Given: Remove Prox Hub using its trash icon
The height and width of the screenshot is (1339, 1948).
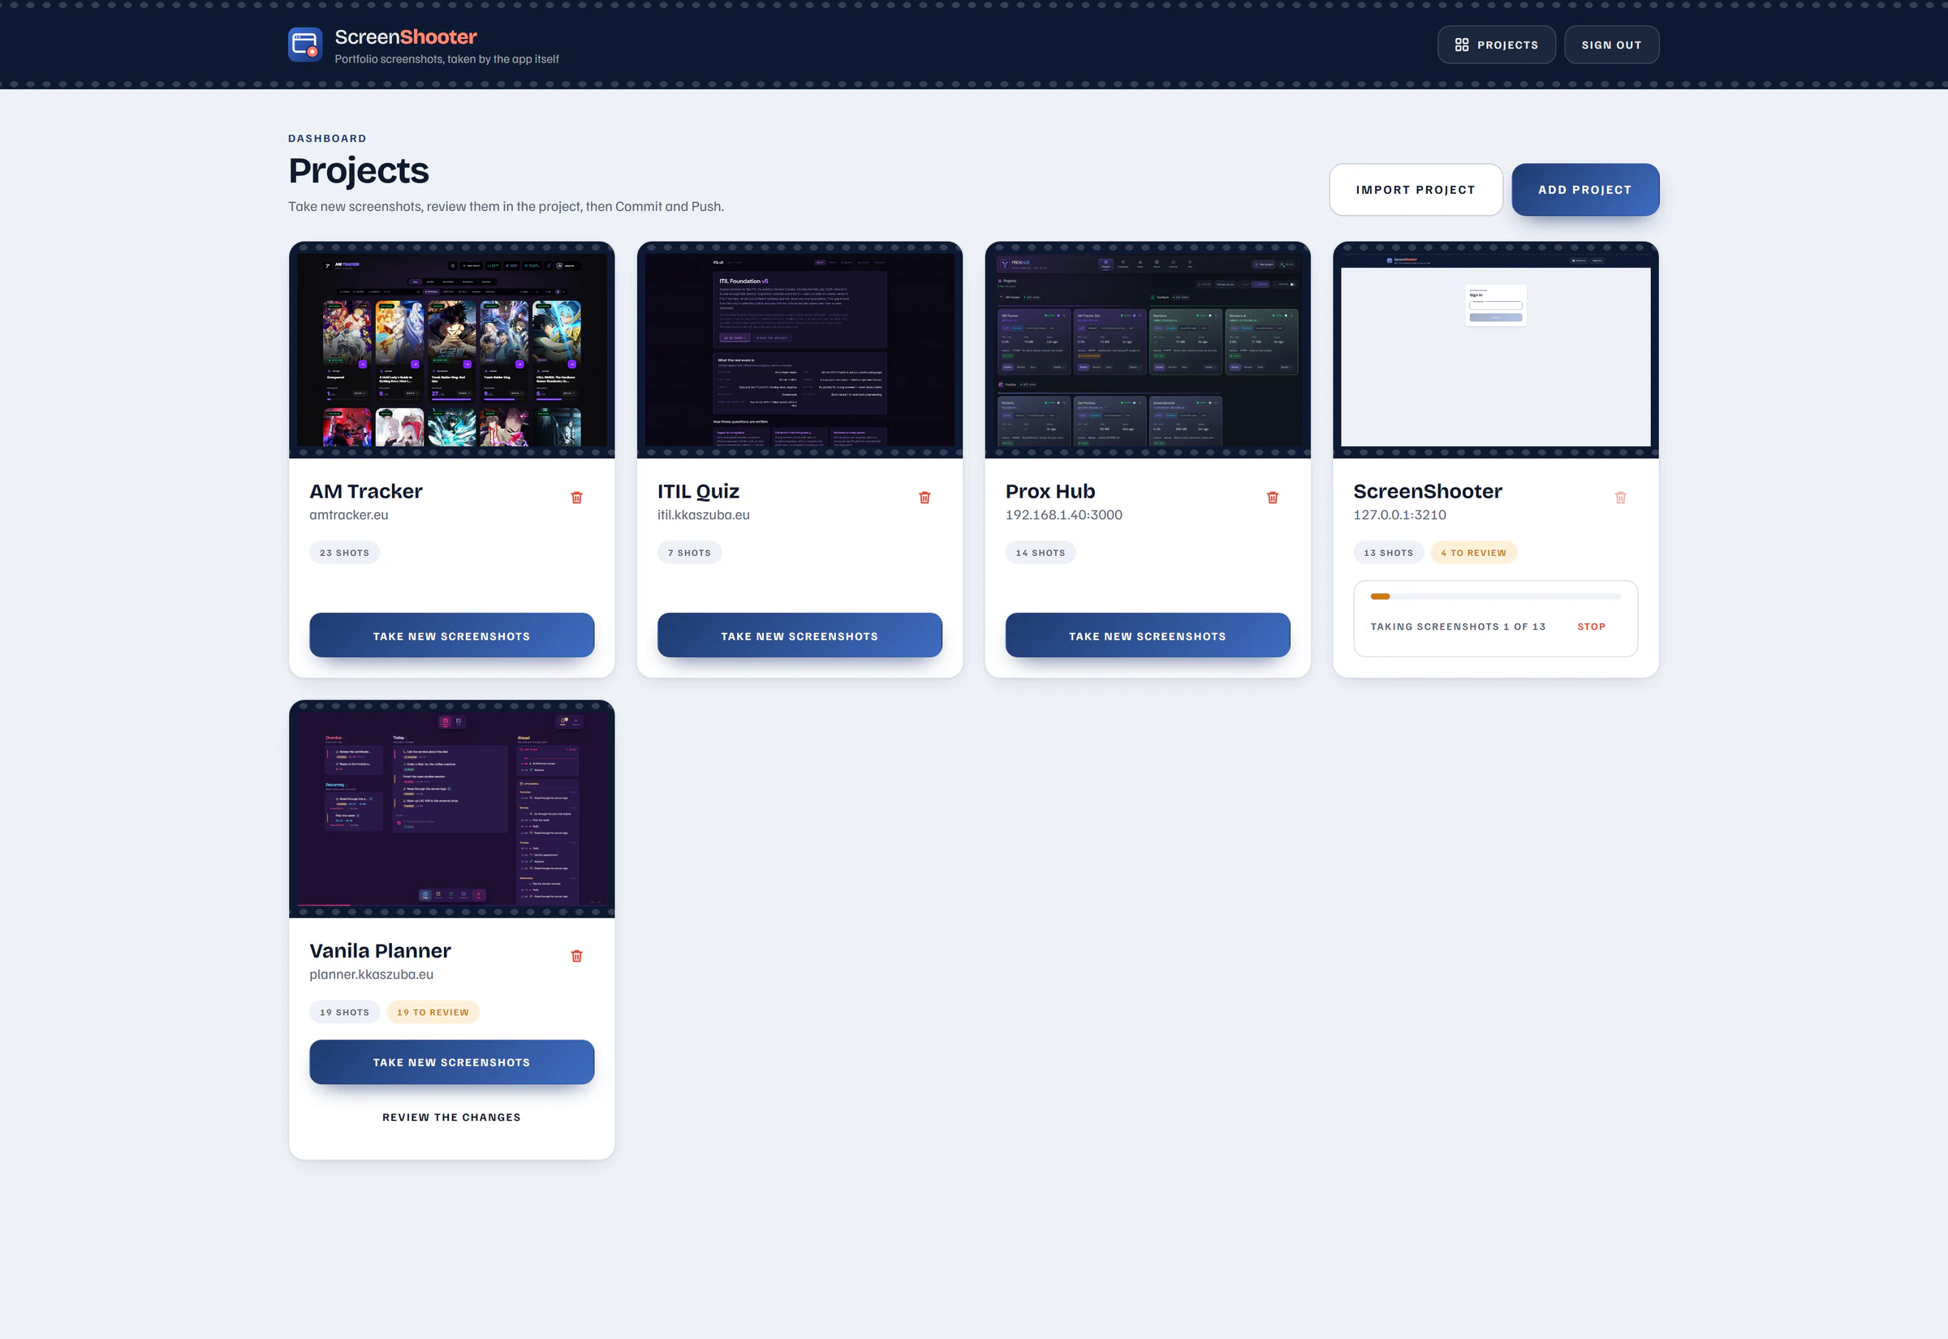Looking at the screenshot, I should 1273,497.
